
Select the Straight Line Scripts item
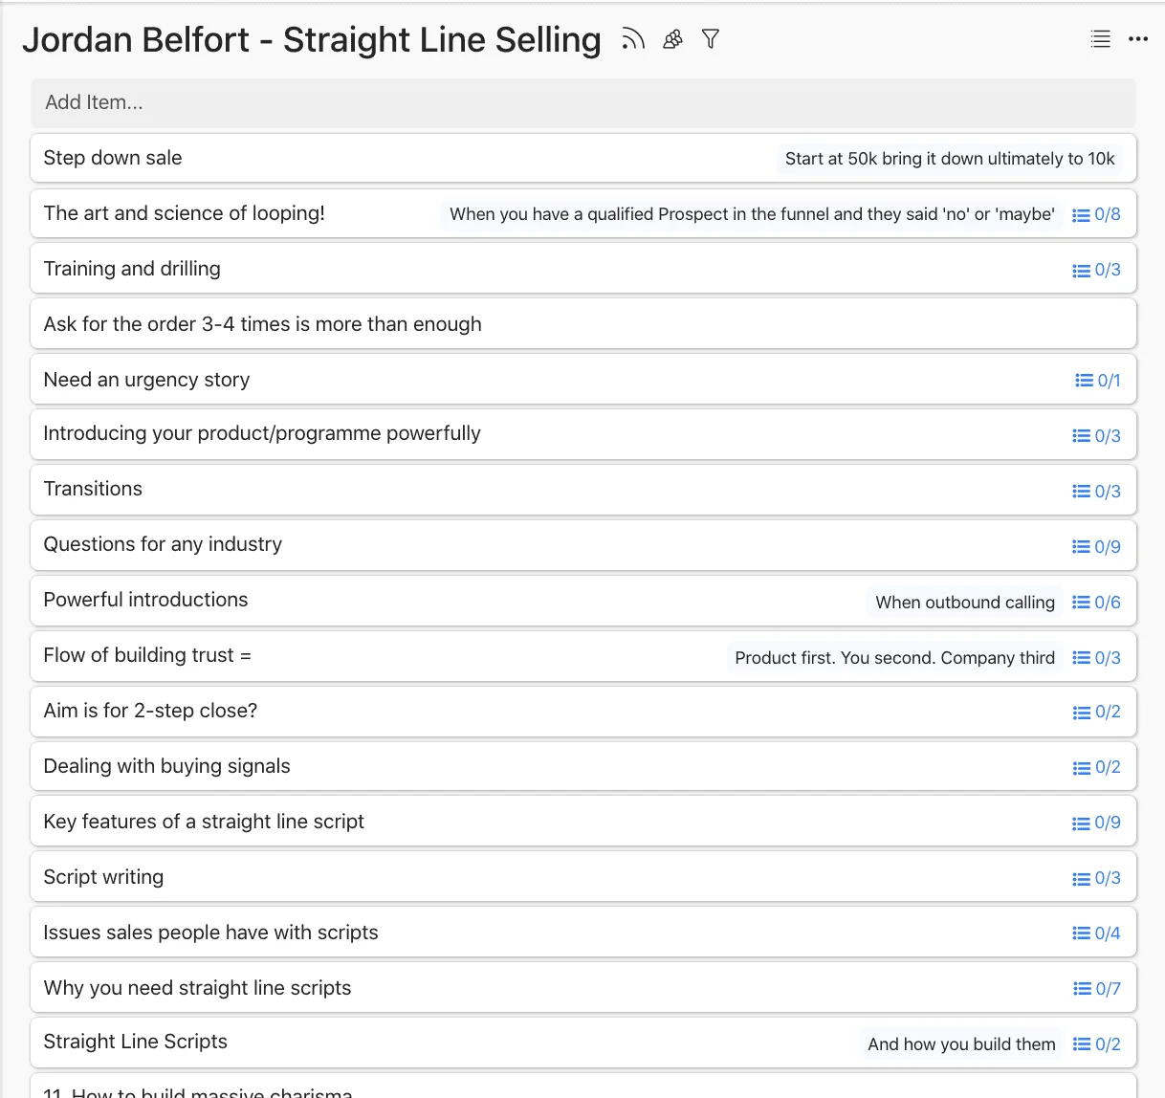583,1043
